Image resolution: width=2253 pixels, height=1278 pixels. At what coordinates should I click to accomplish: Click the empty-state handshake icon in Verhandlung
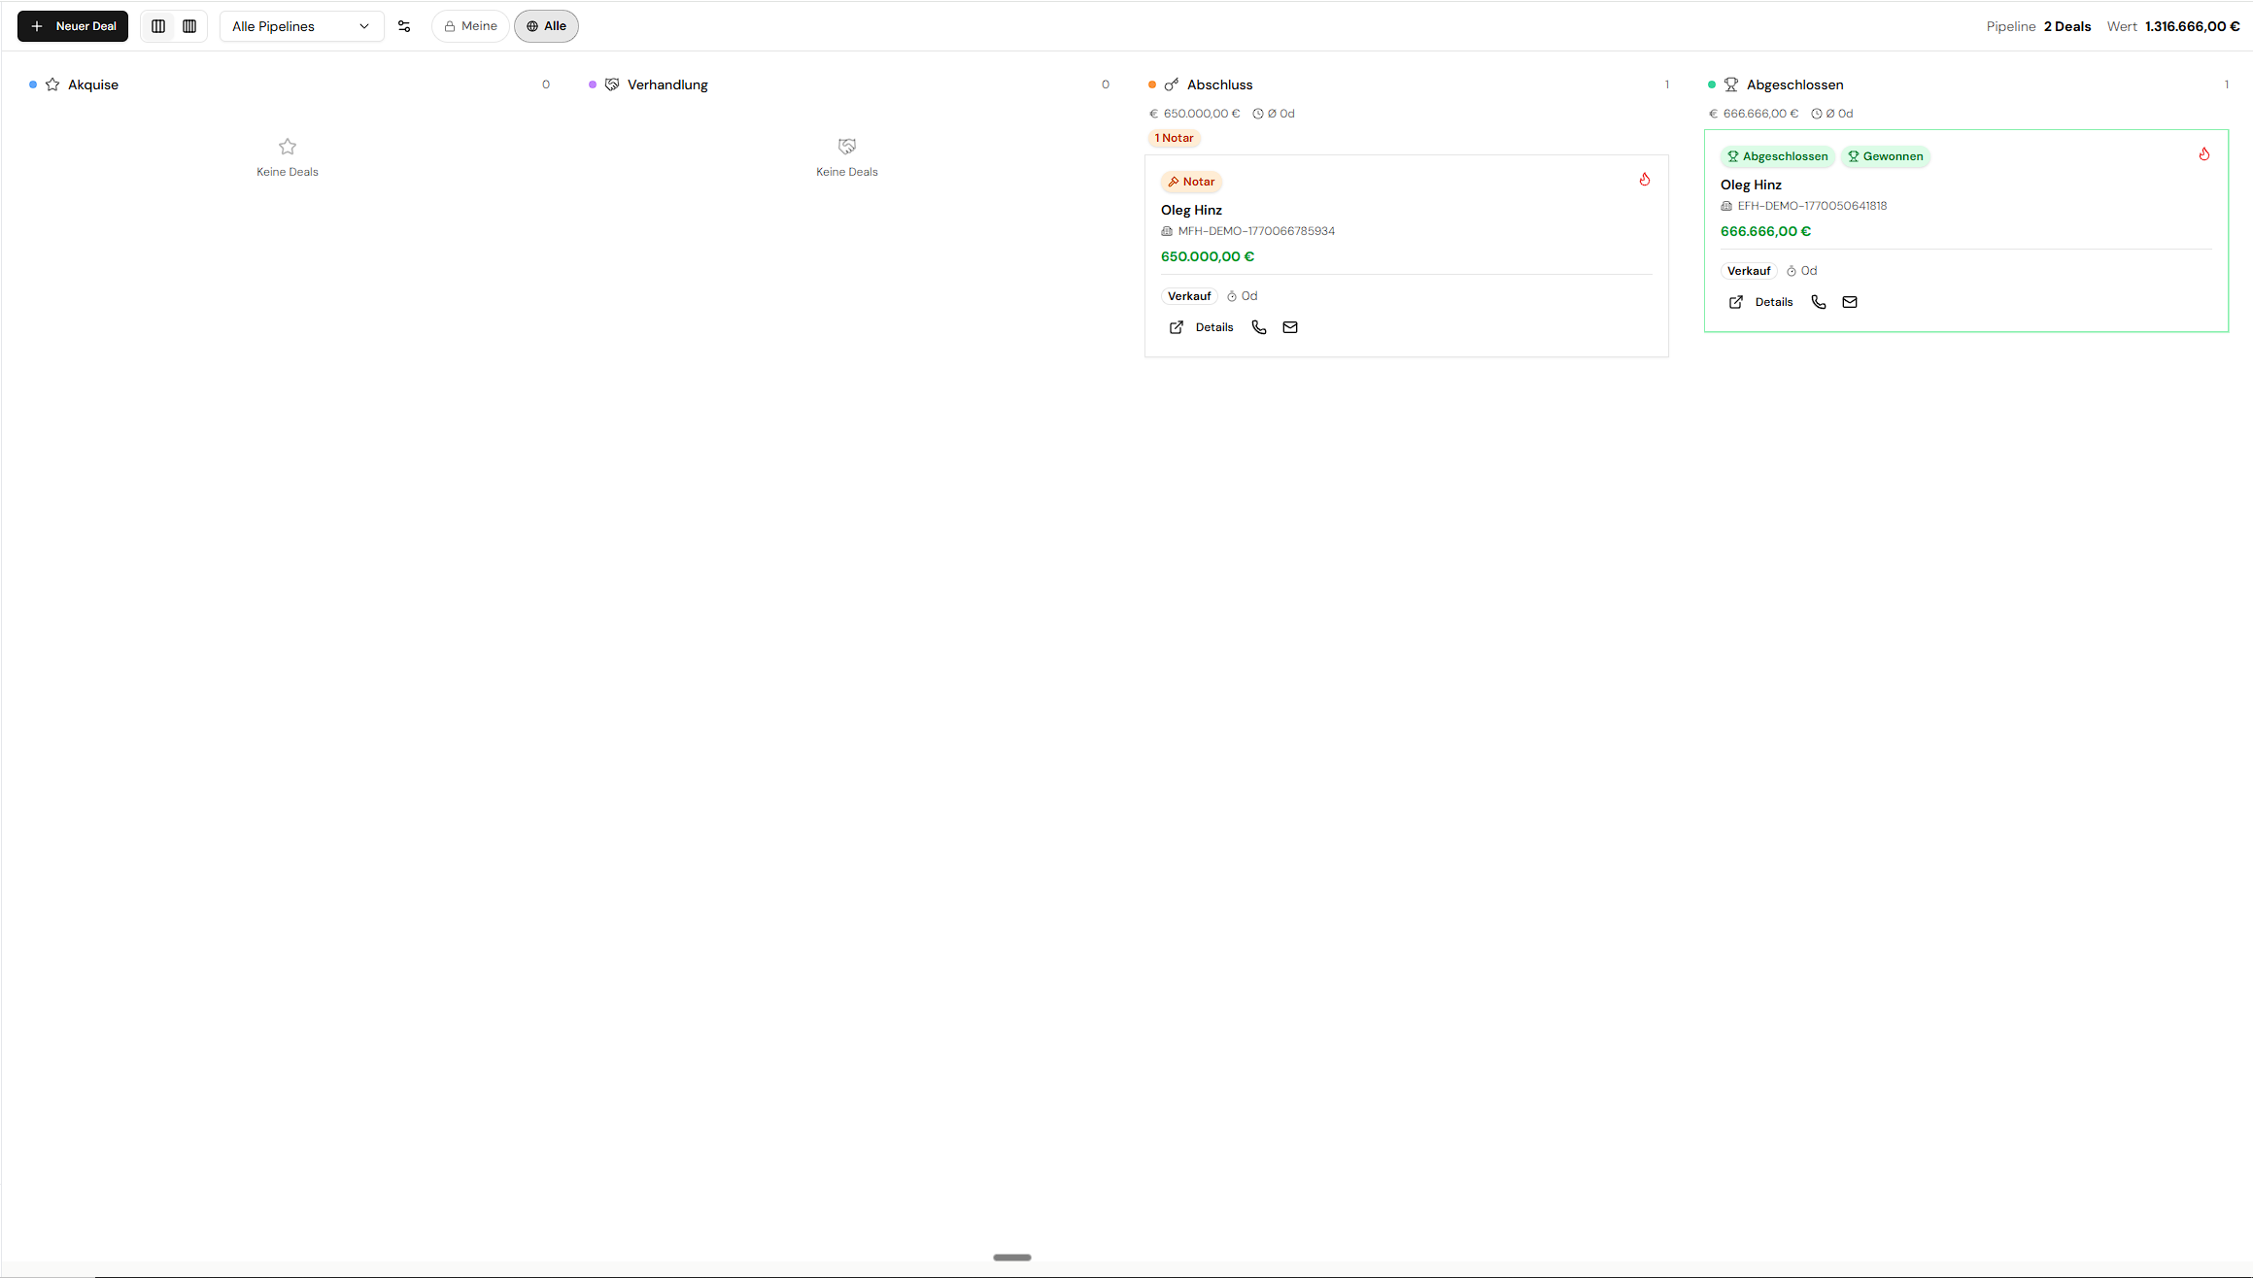pos(847,147)
